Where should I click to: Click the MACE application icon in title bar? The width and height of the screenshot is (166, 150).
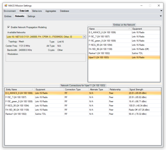(x=6, y=6)
